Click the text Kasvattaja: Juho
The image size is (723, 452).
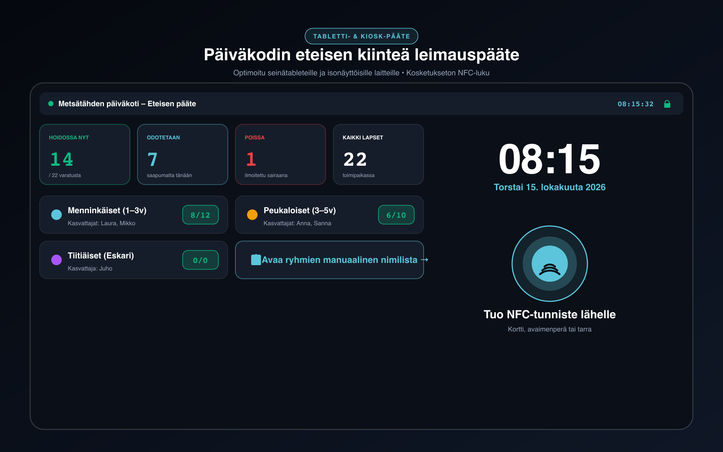90,269
